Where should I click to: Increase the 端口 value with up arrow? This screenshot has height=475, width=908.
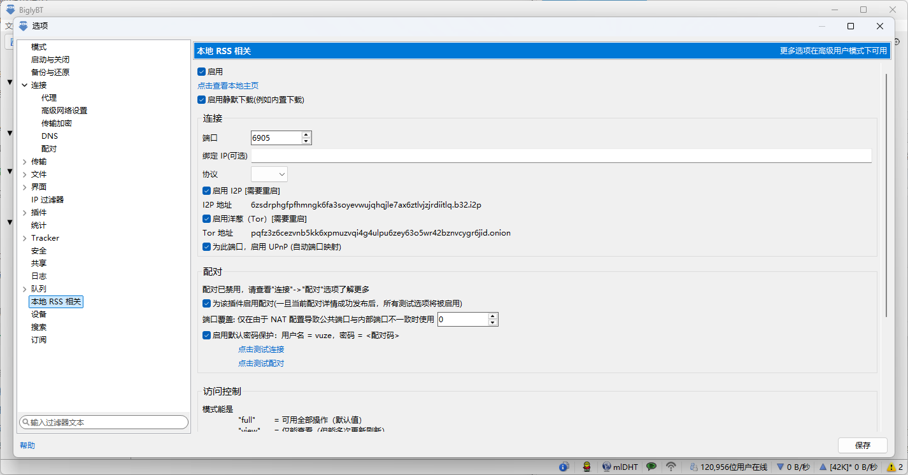pos(306,134)
